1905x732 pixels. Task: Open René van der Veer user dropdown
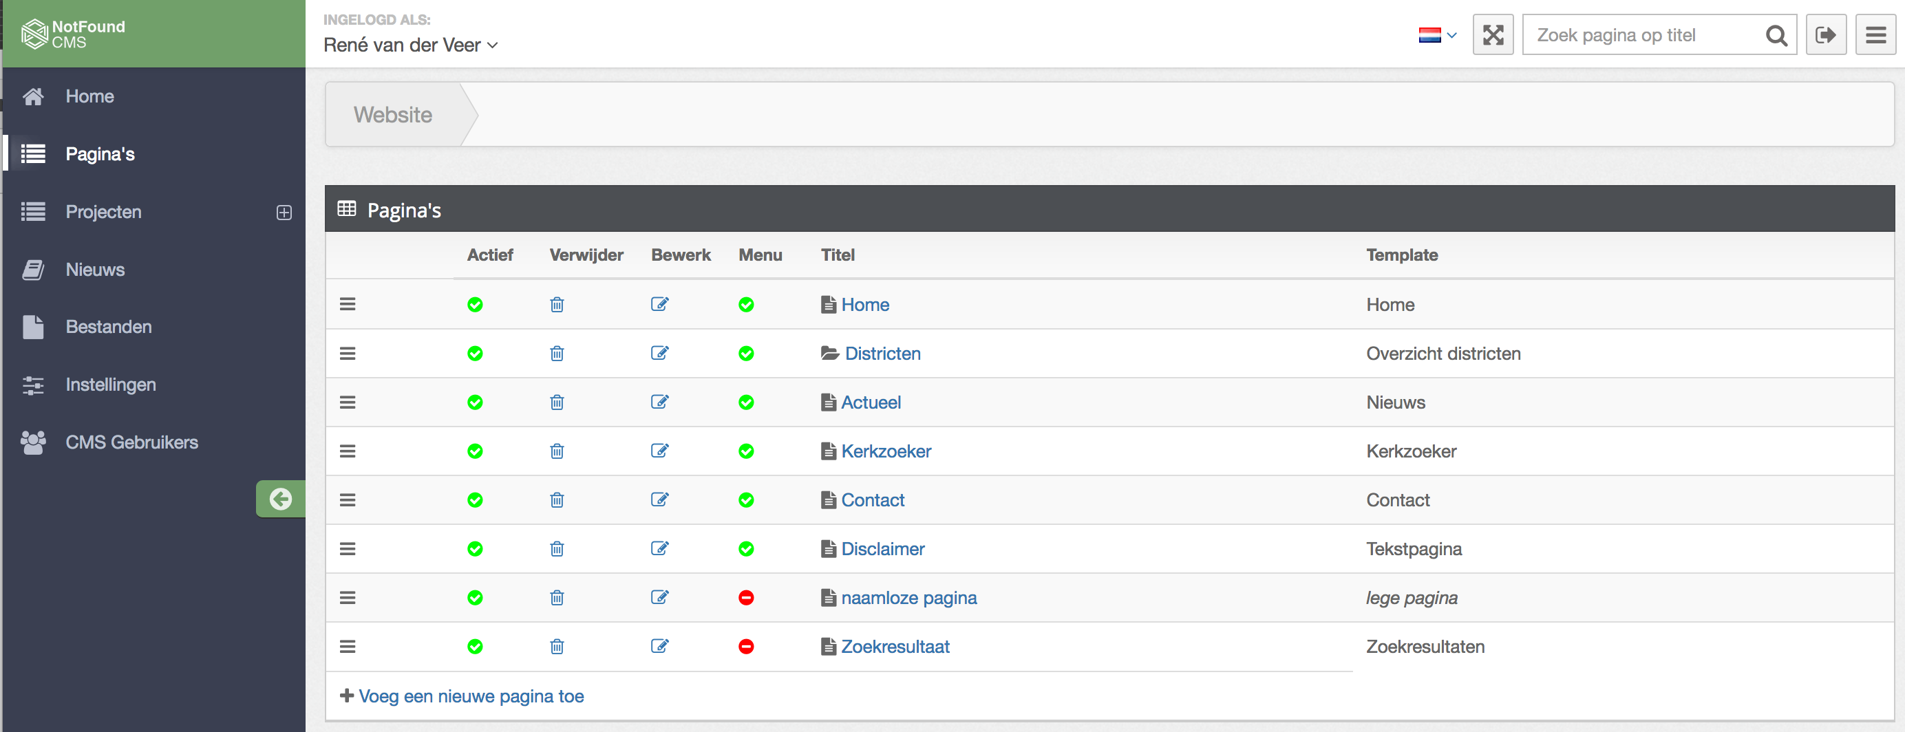tap(410, 45)
